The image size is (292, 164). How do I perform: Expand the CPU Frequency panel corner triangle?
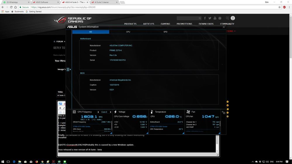(x=111, y=133)
